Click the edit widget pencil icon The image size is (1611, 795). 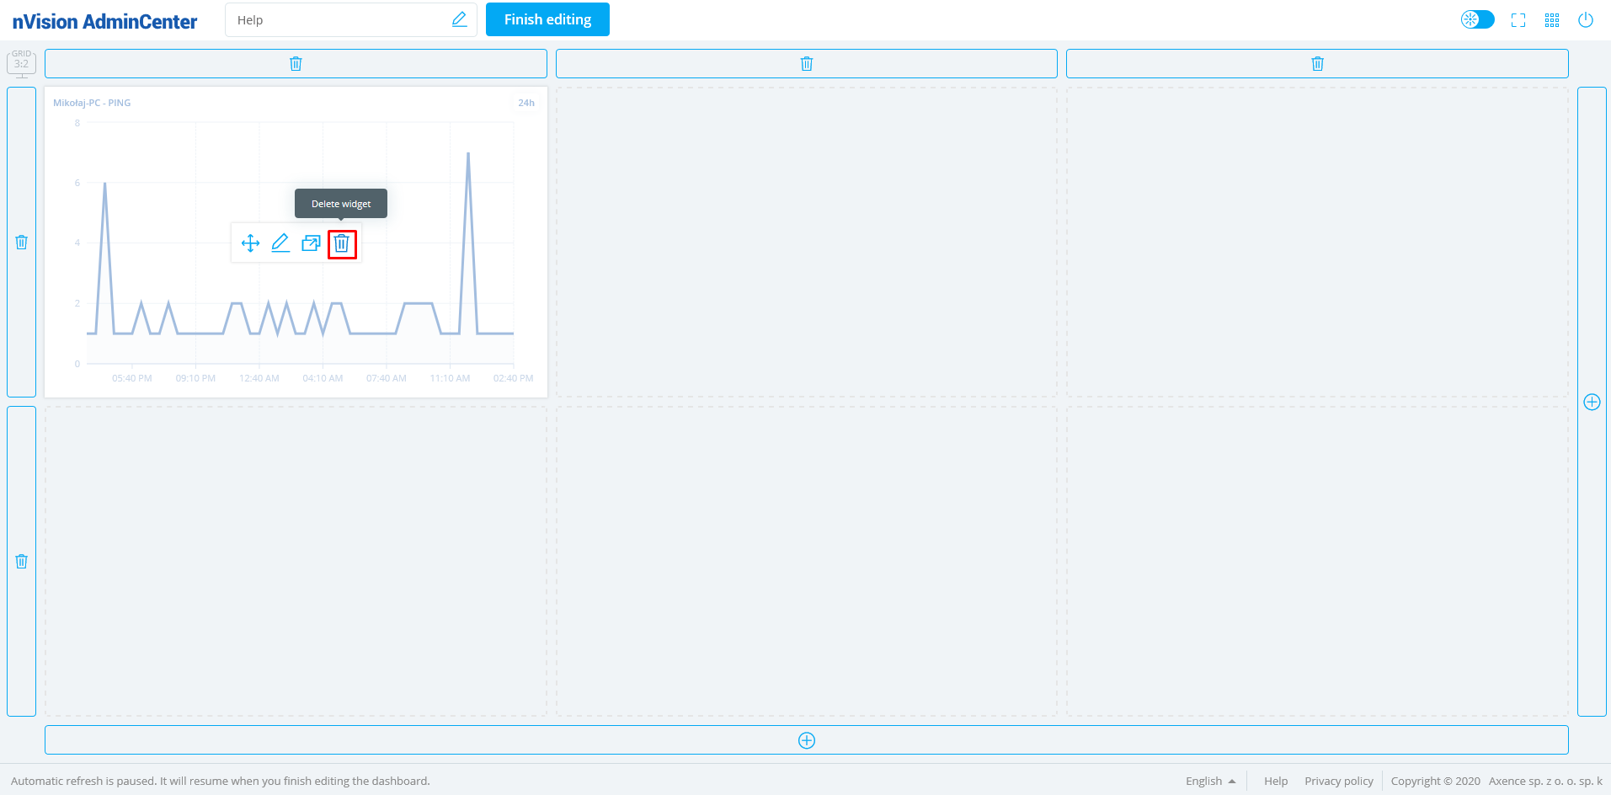point(280,244)
